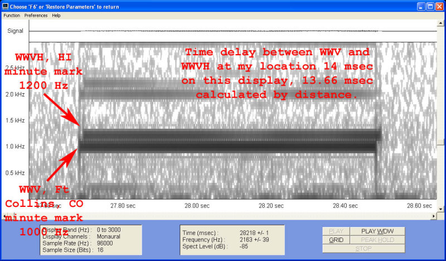
Task: Click the Sample Rate value 96000
Action: tap(105, 243)
